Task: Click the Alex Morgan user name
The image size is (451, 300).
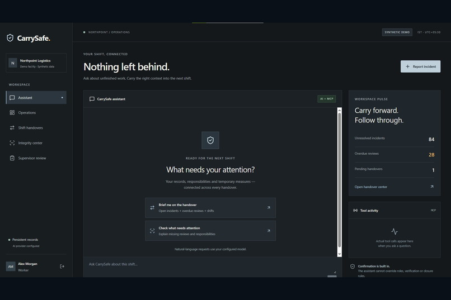Action: tap(27, 264)
